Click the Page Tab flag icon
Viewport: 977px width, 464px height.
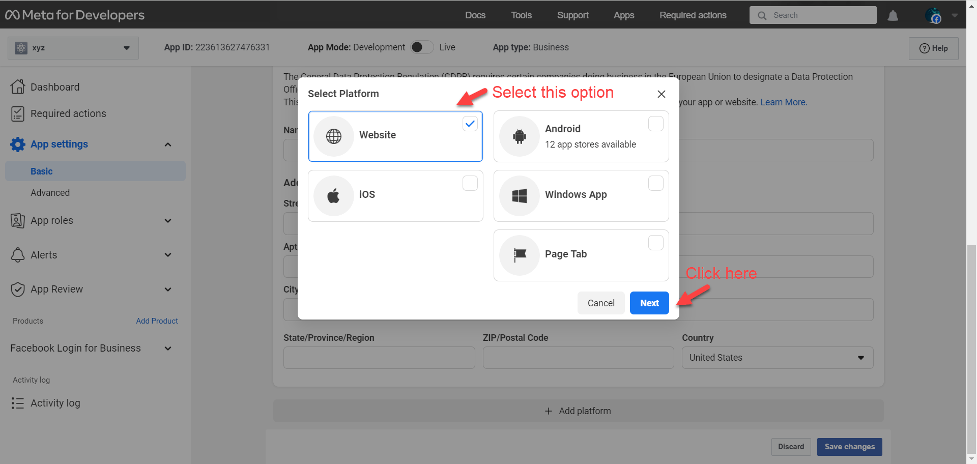point(519,255)
